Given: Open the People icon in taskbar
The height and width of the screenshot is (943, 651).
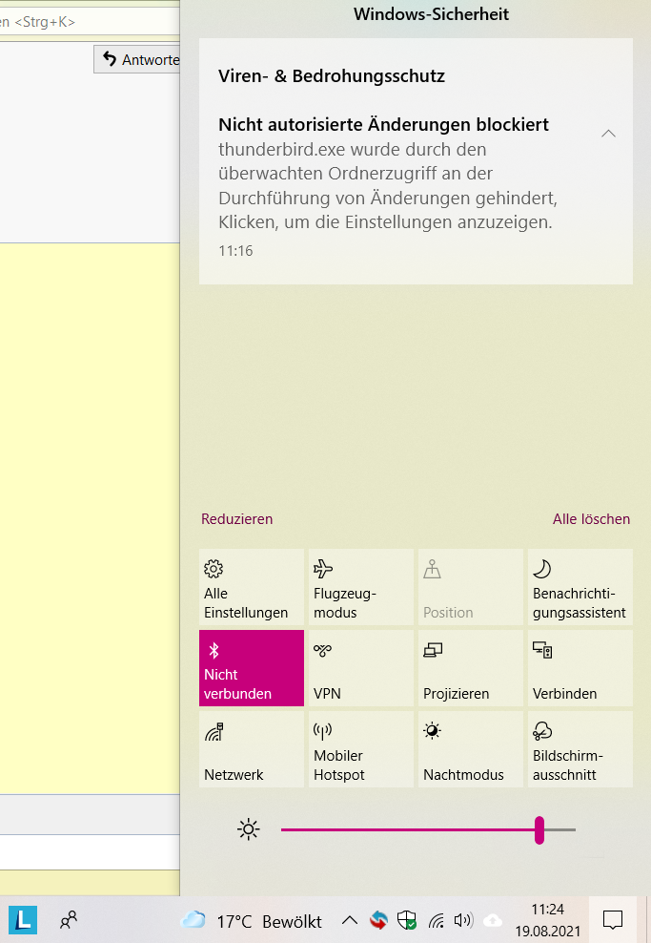Looking at the screenshot, I should point(69,919).
